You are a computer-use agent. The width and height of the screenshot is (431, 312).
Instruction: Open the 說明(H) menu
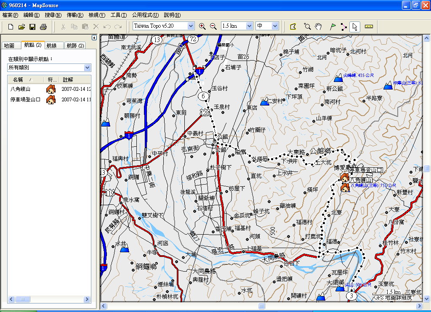(x=172, y=15)
